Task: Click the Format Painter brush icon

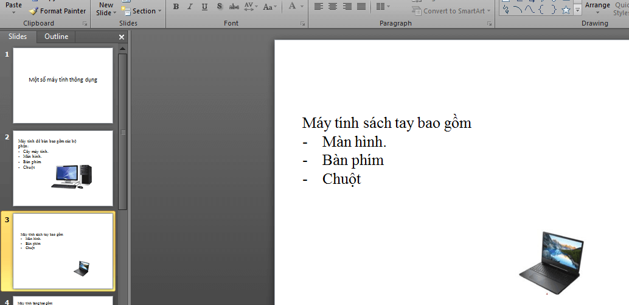Action: (x=34, y=11)
